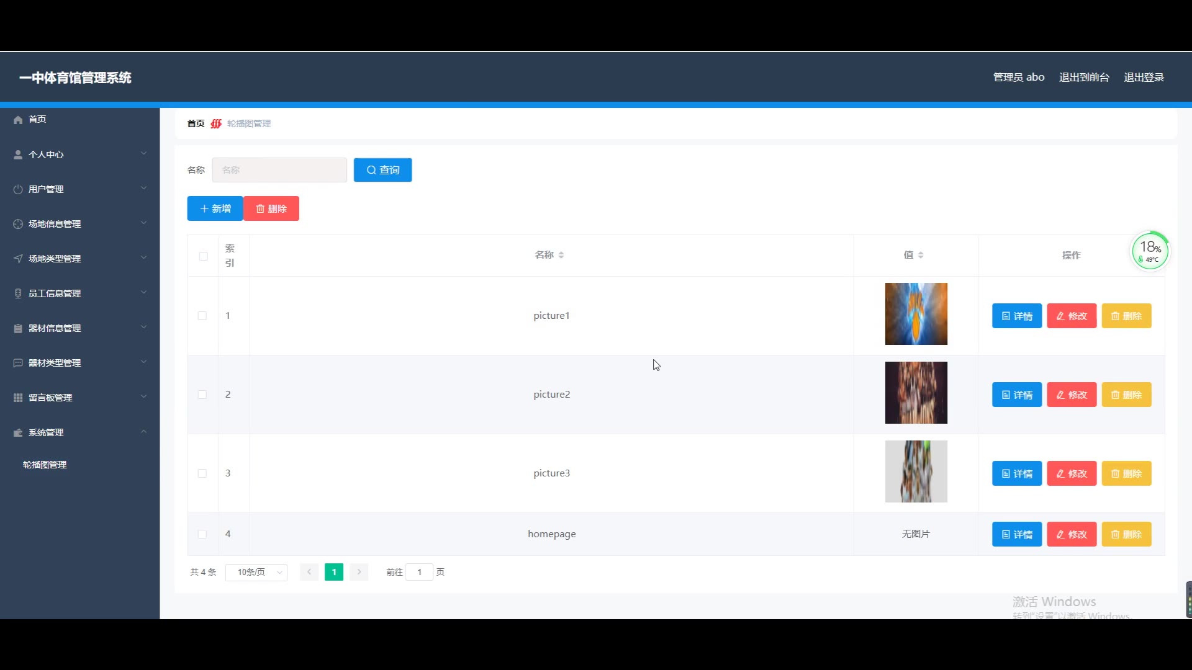Open the 10条/页 page size dropdown
The width and height of the screenshot is (1192, 670).
click(256, 572)
